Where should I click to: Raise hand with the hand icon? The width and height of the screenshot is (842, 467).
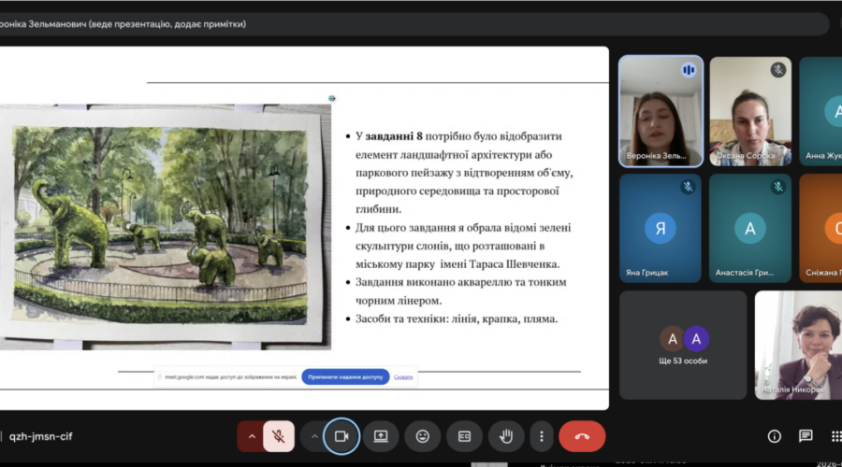tap(506, 436)
